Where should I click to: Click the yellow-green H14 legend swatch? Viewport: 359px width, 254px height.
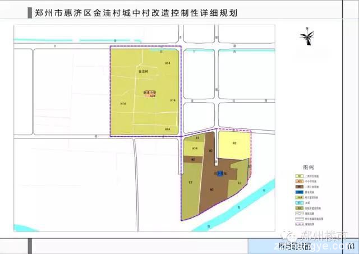(299, 197)
